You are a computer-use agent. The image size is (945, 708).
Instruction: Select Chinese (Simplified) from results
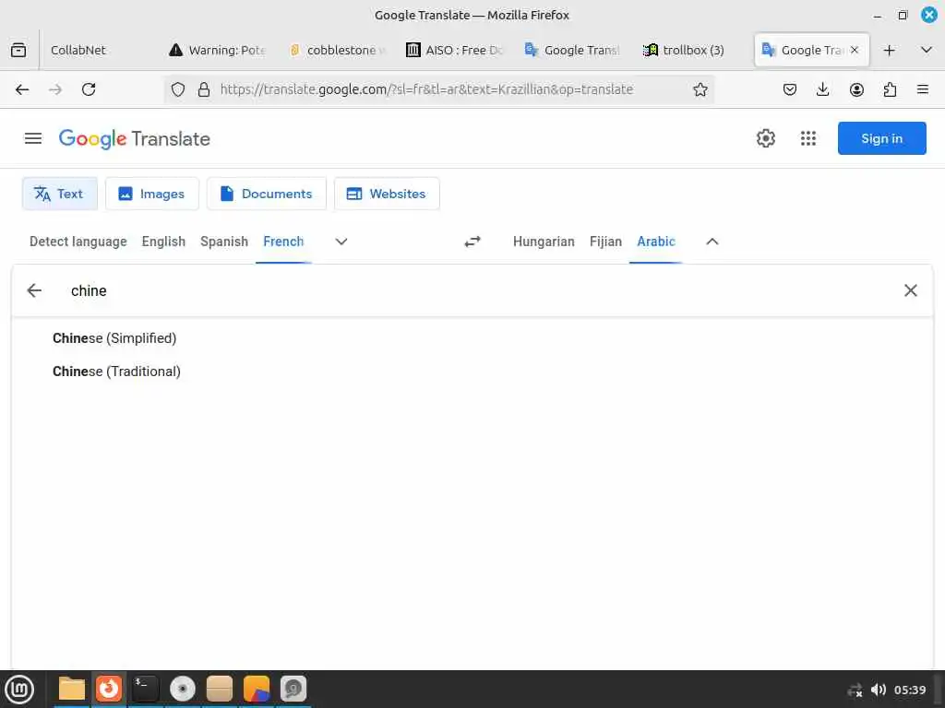114,338
